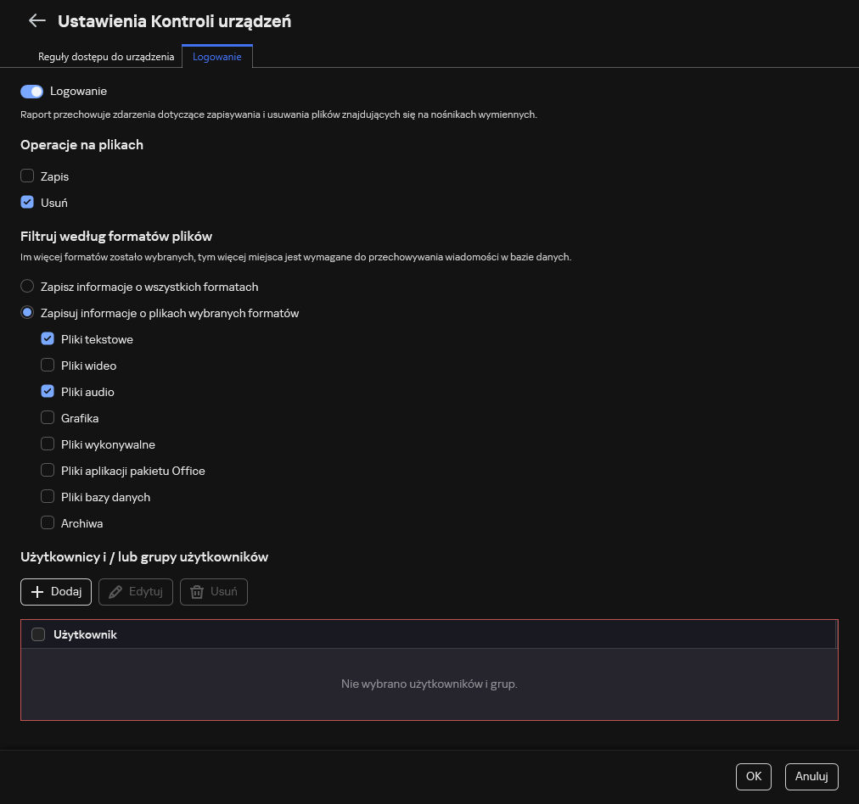859x804 pixels.
Task: Enable the Zapis checkbox
Action: tap(27, 176)
